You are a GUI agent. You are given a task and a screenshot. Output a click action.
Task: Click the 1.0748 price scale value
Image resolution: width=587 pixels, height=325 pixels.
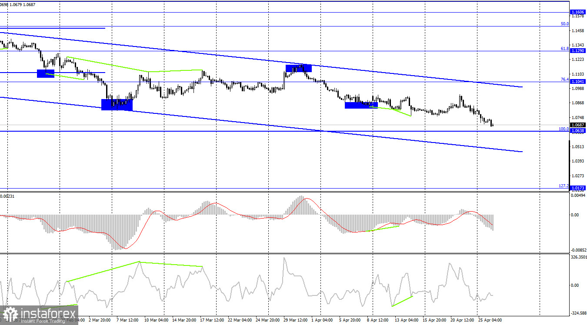pos(579,117)
